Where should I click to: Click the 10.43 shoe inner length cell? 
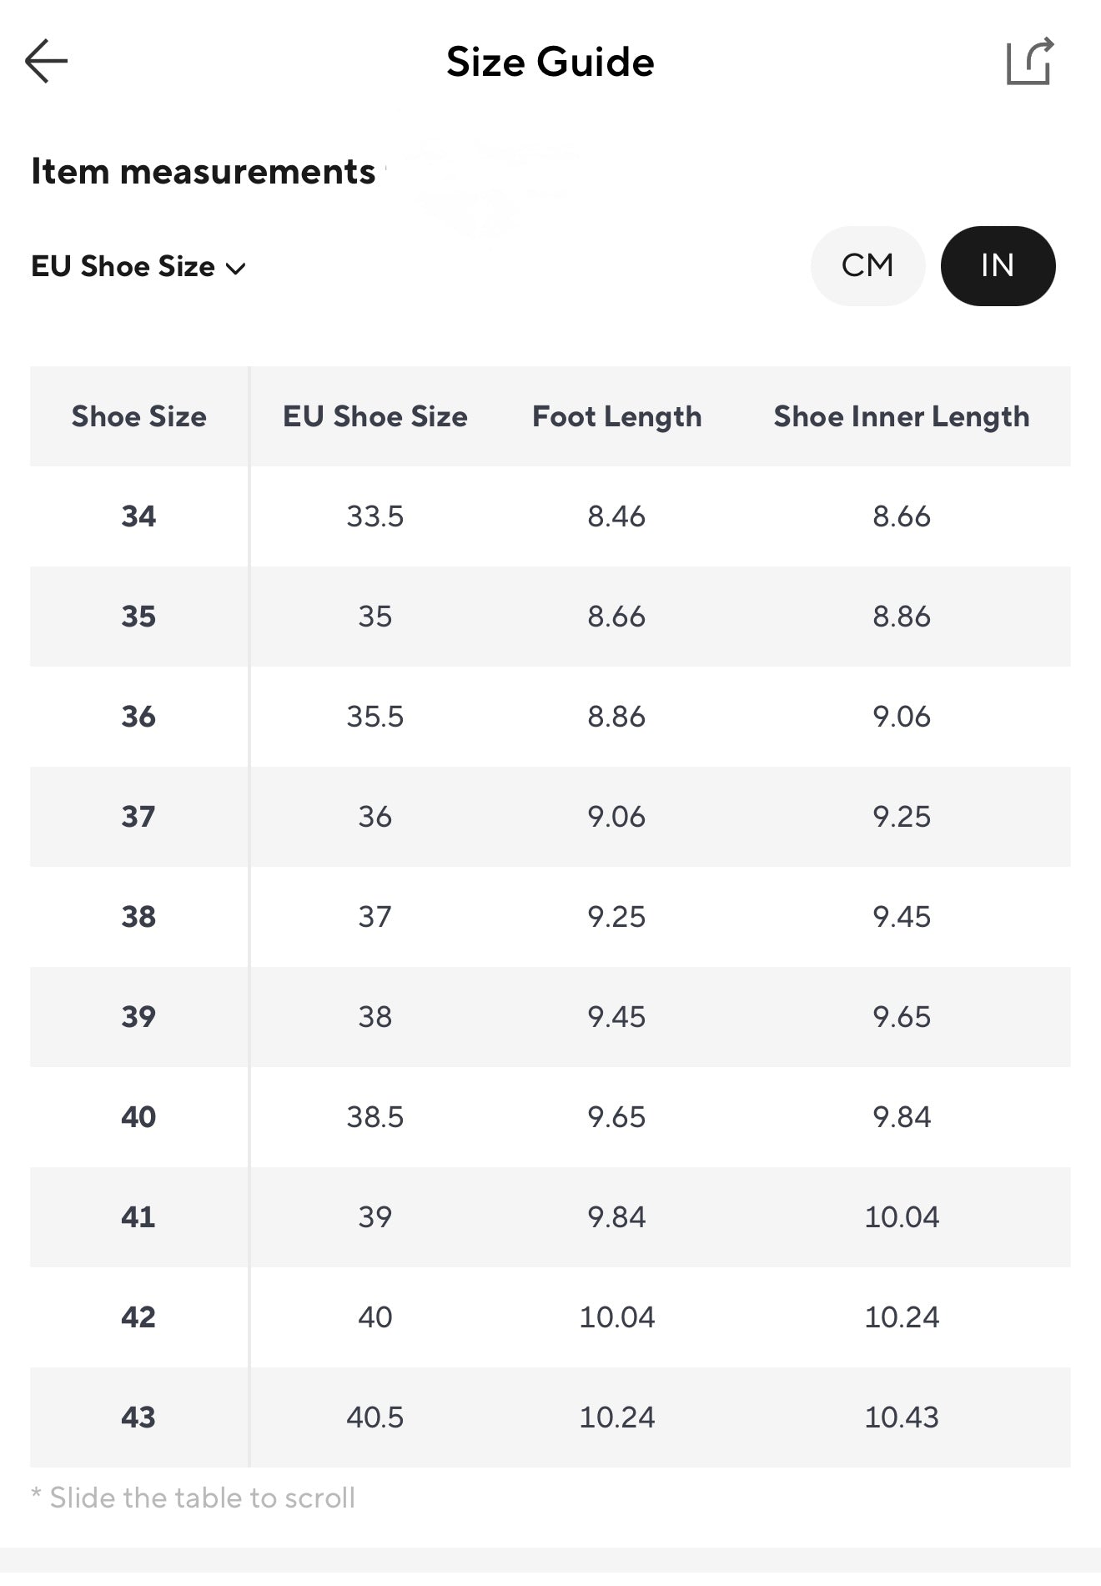coord(901,1417)
